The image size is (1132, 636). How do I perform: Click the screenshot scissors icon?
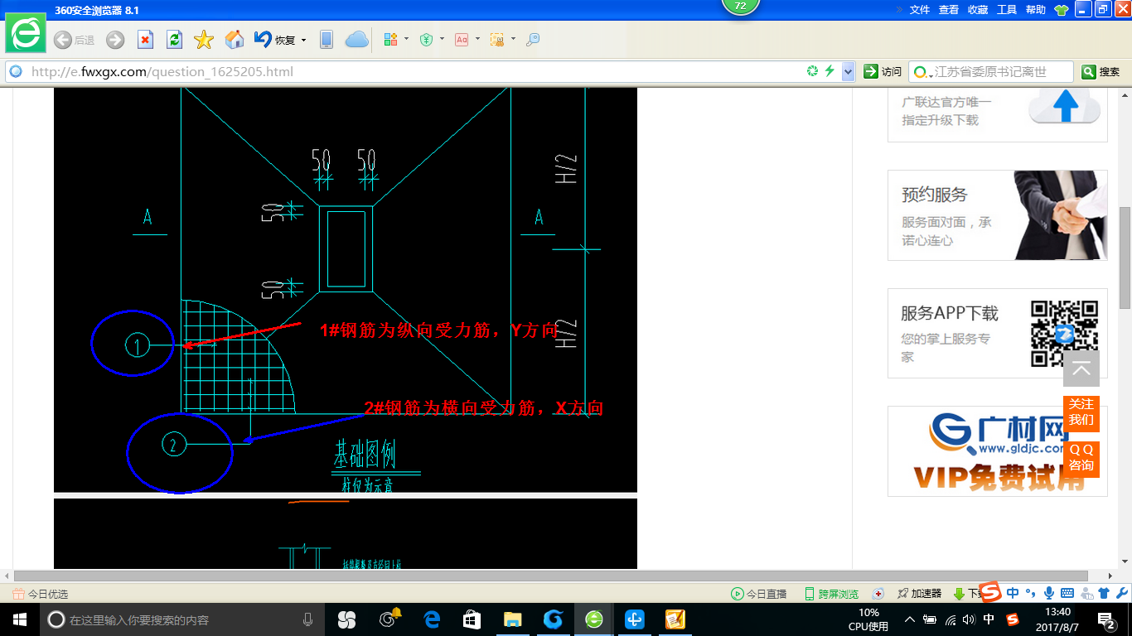click(497, 40)
